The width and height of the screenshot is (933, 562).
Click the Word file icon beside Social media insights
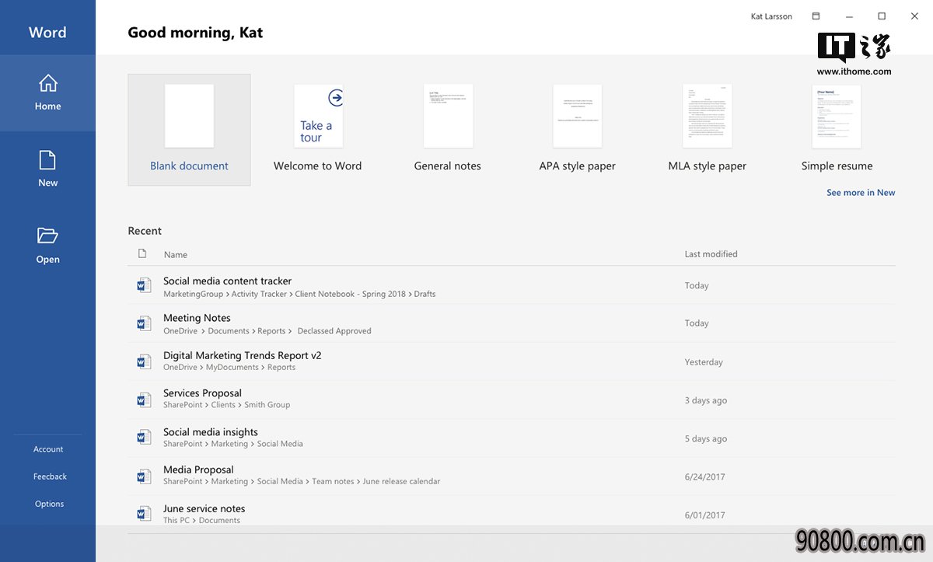pyautogui.click(x=144, y=437)
